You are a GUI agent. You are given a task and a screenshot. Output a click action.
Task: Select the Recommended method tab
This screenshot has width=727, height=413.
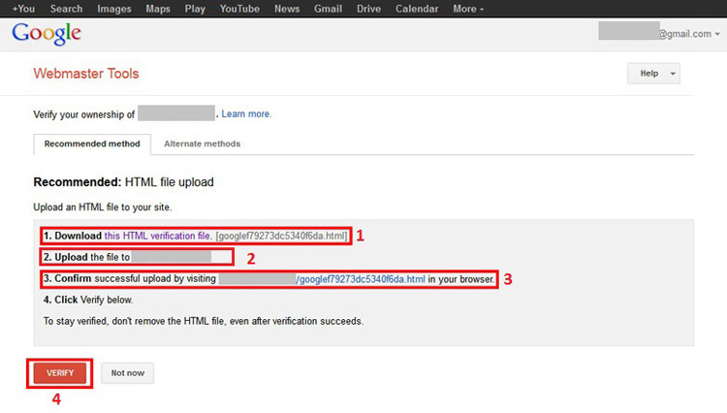coord(92,144)
